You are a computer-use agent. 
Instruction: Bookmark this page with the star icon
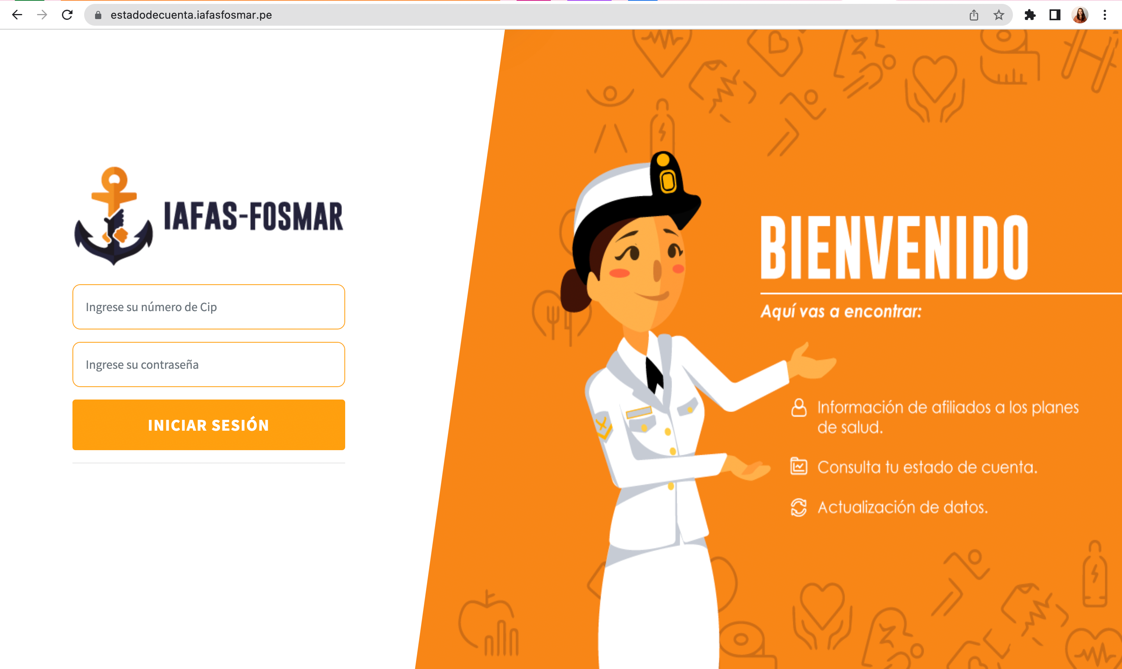pos(999,15)
